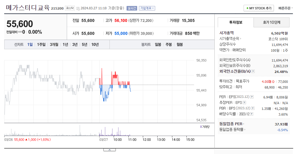Select 주봉 candlestick chart
The image size is (298, 154).
[169, 44]
